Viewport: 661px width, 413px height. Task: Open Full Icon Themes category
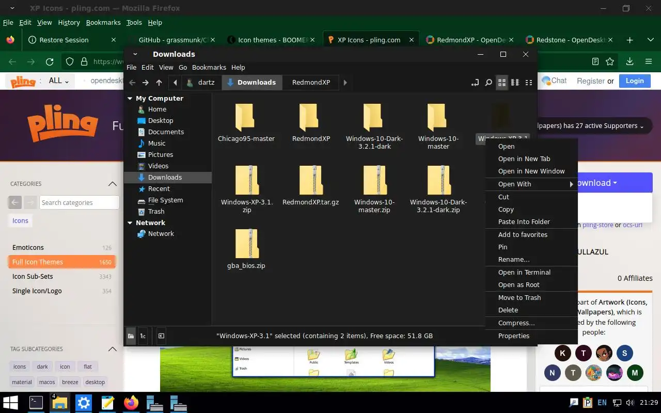(61, 262)
